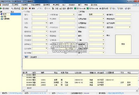Select the 后勤 category in the left tree
The width and height of the screenshot is (139, 95).
pyautogui.click(x=5, y=17)
